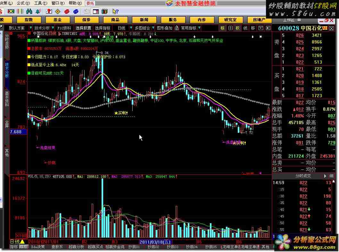Open the 超赢分析 indicator tab
The height and width of the screenshot is (252, 339).
[76, 247]
